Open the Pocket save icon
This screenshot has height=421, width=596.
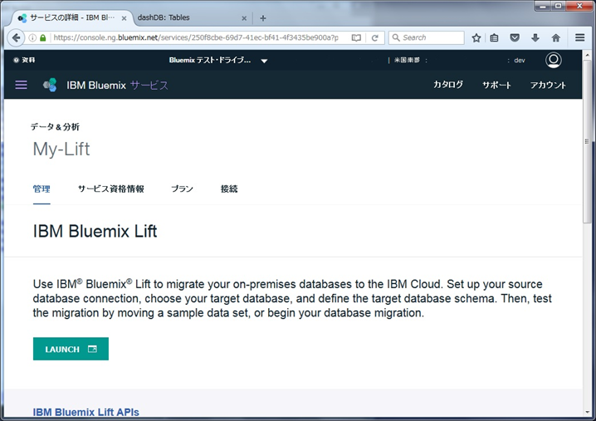click(515, 37)
